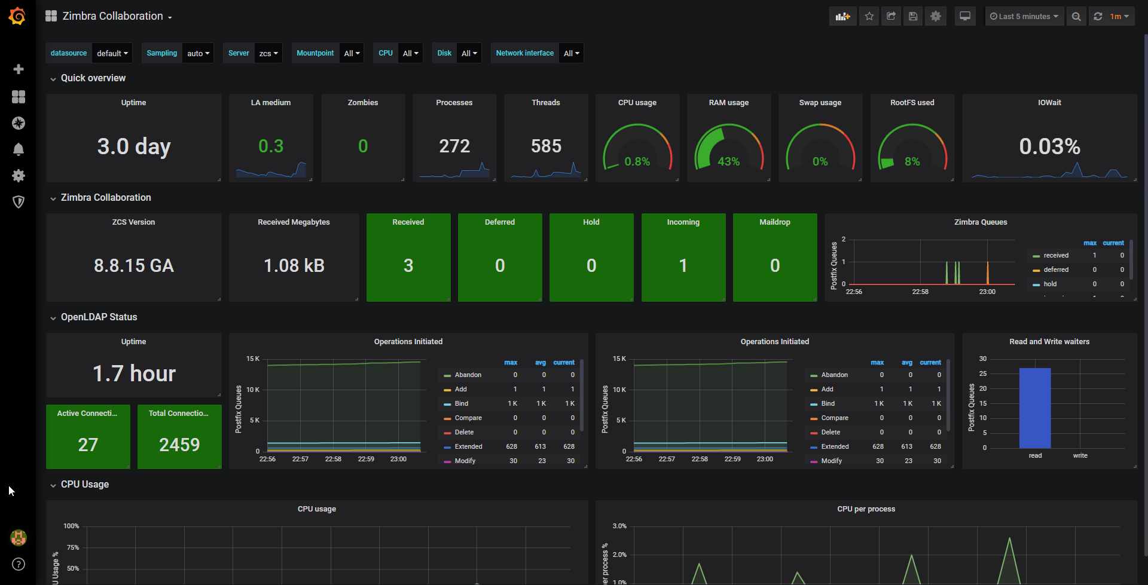The height and width of the screenshot is (585, 1148).
Task: Click the zoom out time range icon
Action: (1076, 17)
